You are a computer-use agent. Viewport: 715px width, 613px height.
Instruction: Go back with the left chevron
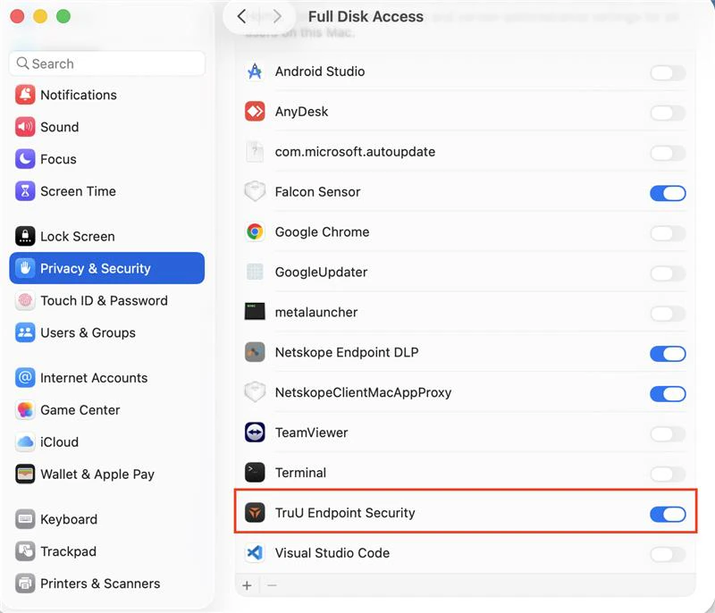pyautogui.click(x=241, y=16)
